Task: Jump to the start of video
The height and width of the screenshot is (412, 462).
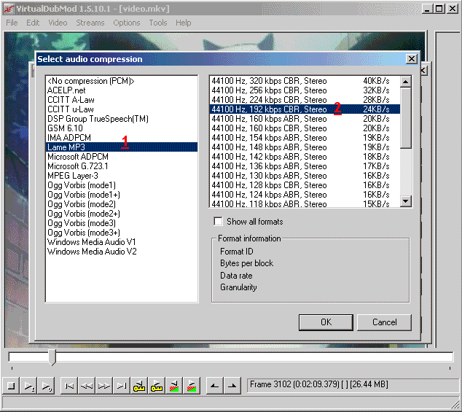Action: 69,386
